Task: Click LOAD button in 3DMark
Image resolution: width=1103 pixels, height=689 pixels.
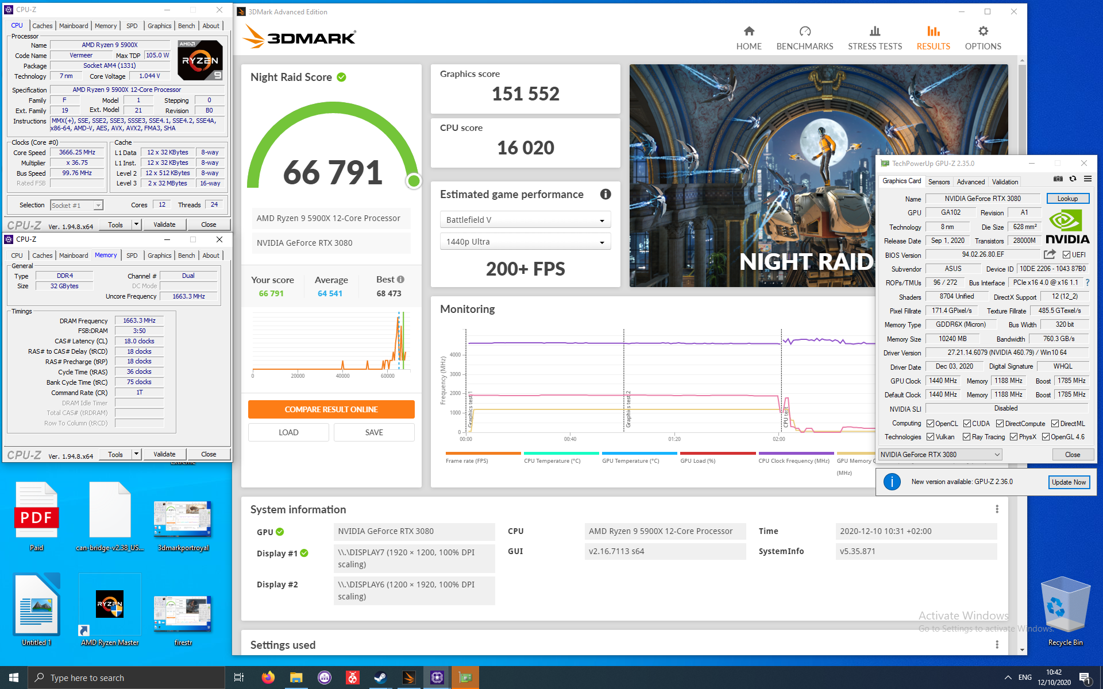Action: coord(288,432)
